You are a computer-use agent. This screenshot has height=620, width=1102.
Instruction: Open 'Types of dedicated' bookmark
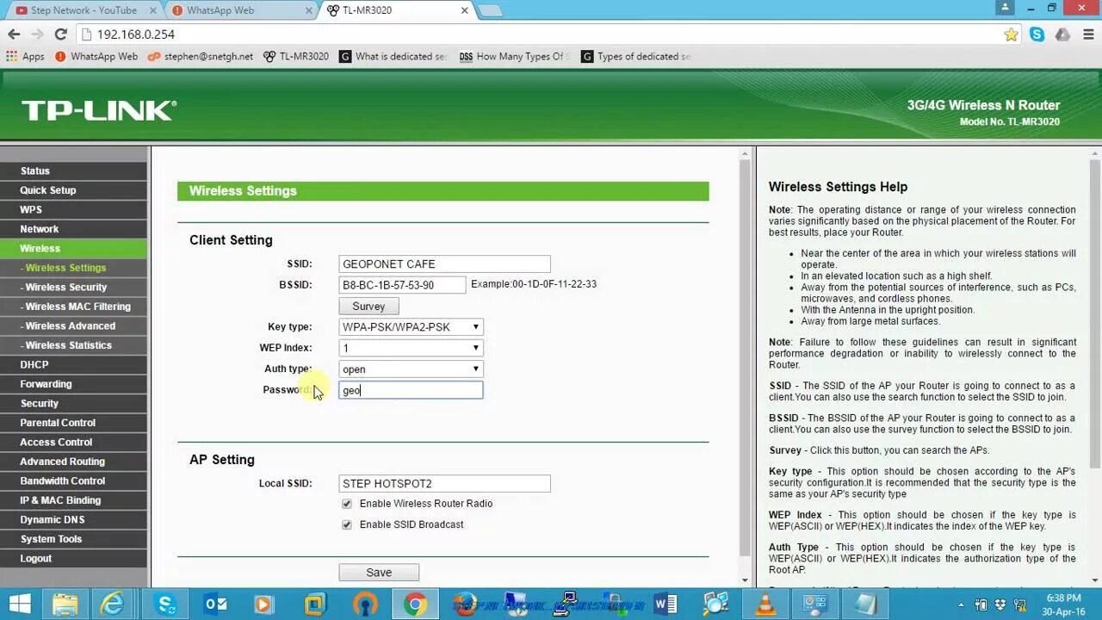click(x=635, y=56)
